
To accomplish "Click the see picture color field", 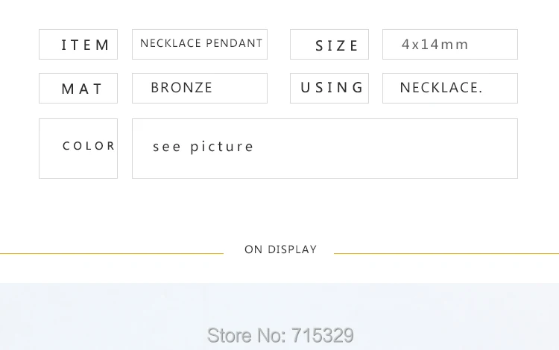I will click(x=325, y=148).
